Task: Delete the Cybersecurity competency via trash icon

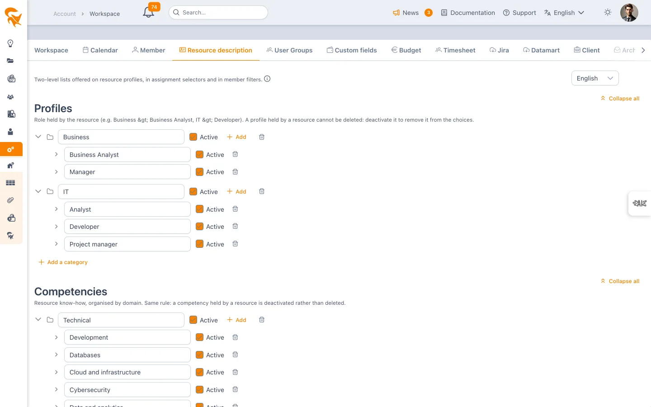Action: coord(235,389)
